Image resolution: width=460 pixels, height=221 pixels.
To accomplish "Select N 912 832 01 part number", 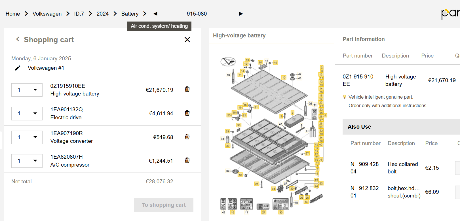I will coord(364,192).
